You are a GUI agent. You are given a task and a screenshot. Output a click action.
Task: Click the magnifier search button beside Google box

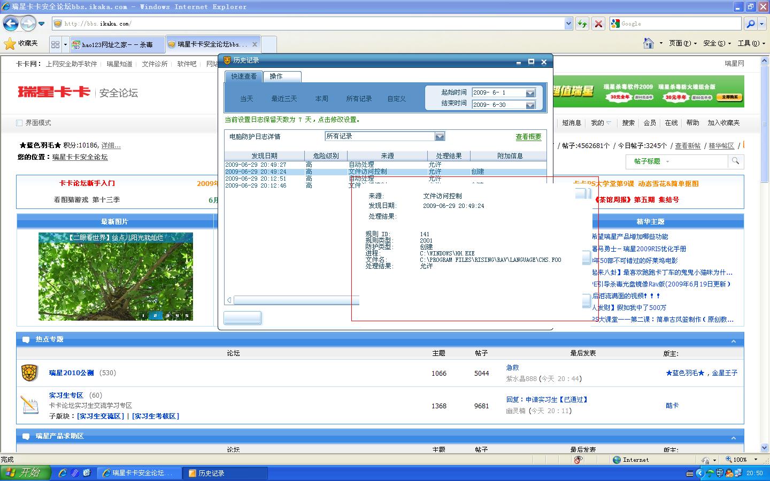point(751,24)
